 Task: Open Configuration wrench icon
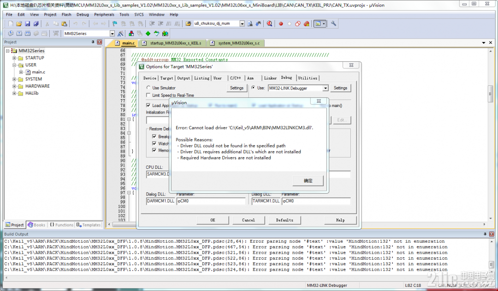(333, 24)
